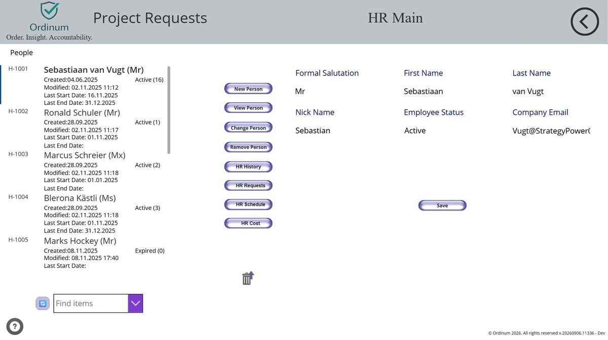This screenshot has width=608, height=340.
Task: Click the New Person button
Action: click(248, 89)
